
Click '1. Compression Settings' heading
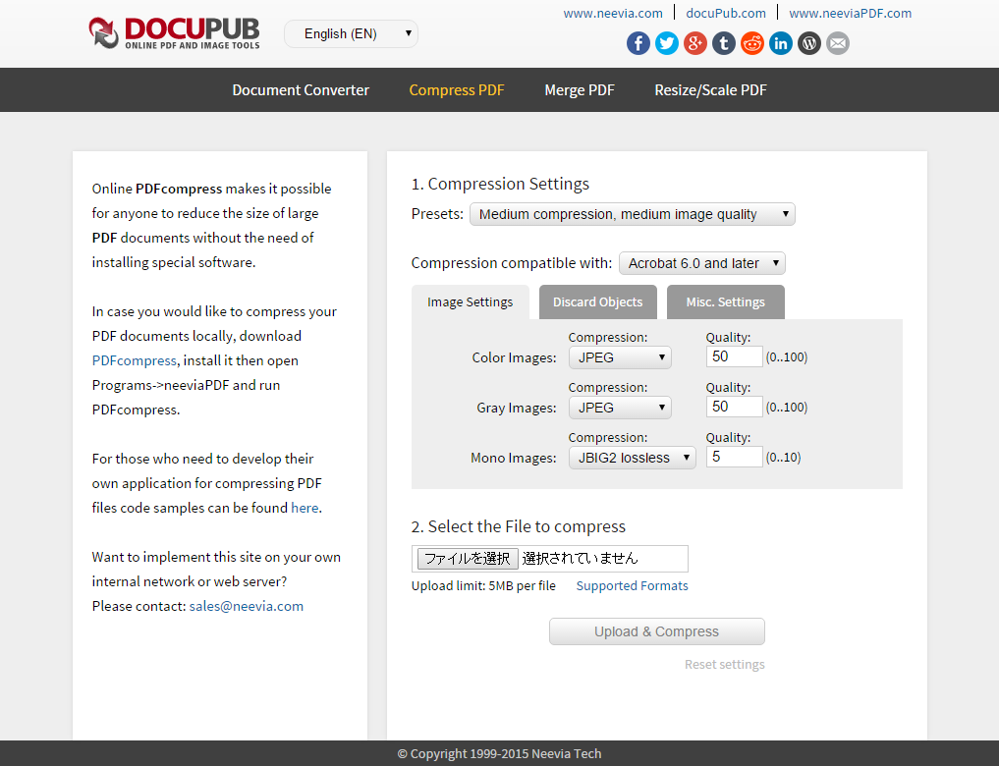pyautogui.click(x=500, y=184)
